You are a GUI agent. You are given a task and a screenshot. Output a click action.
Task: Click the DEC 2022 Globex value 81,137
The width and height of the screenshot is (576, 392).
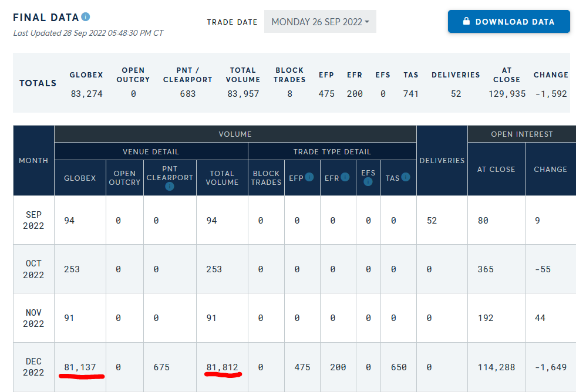point(80,367)
